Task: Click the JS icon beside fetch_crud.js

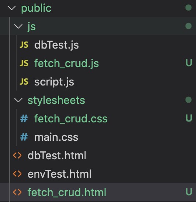Action: 24,63
